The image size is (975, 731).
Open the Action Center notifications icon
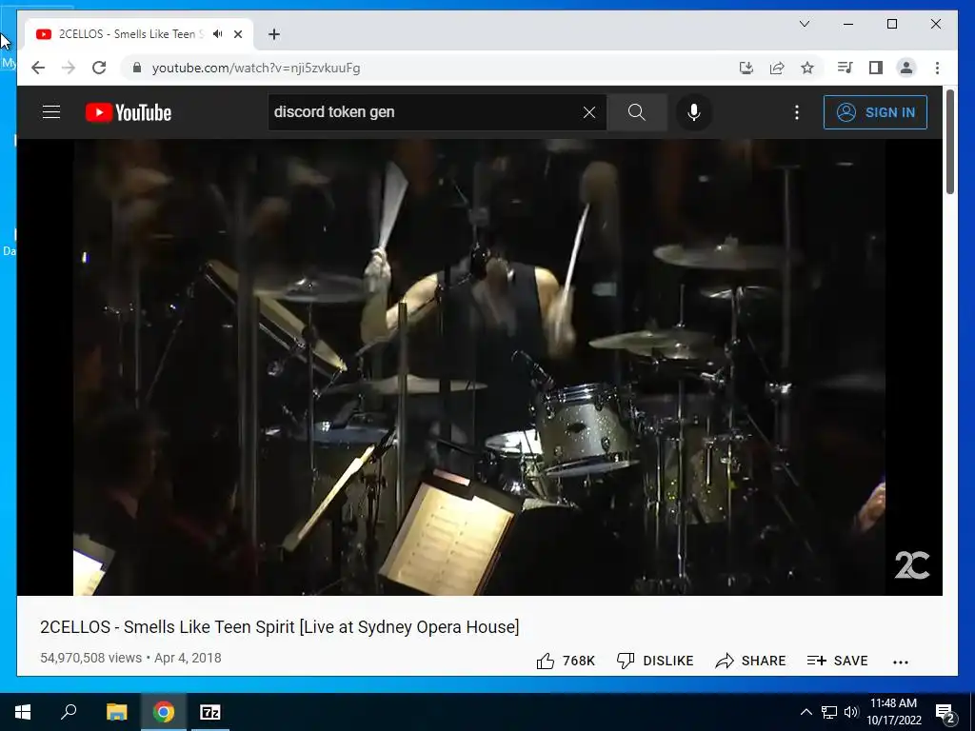(945, 712)
